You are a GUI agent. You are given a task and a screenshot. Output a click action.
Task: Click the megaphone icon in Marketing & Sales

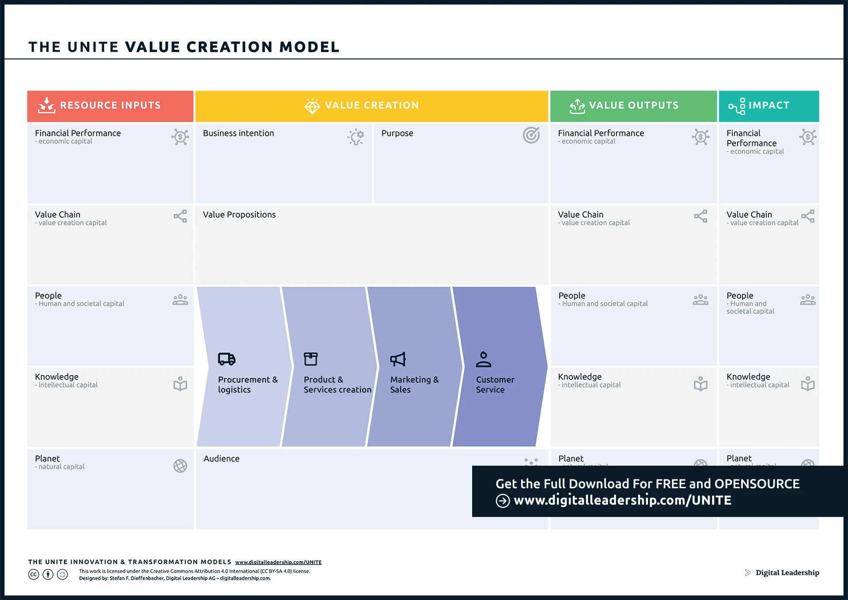(x=397, y=359)
